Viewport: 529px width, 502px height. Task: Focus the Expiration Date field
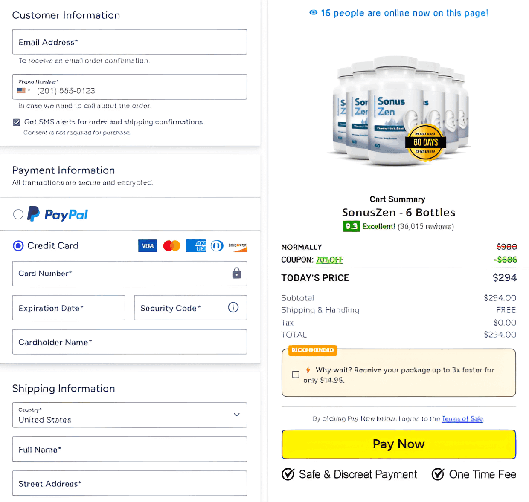pos(69,308)
